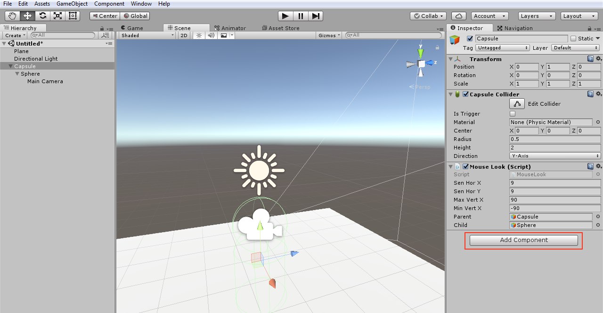Image resolution: width=603 pixels, height=313 pixels.
Task: Toggle scene audio speaker icon
Action: 211,35
